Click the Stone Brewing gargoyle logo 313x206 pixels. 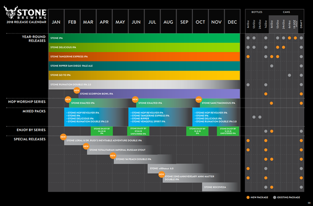(x=10, y=12)
